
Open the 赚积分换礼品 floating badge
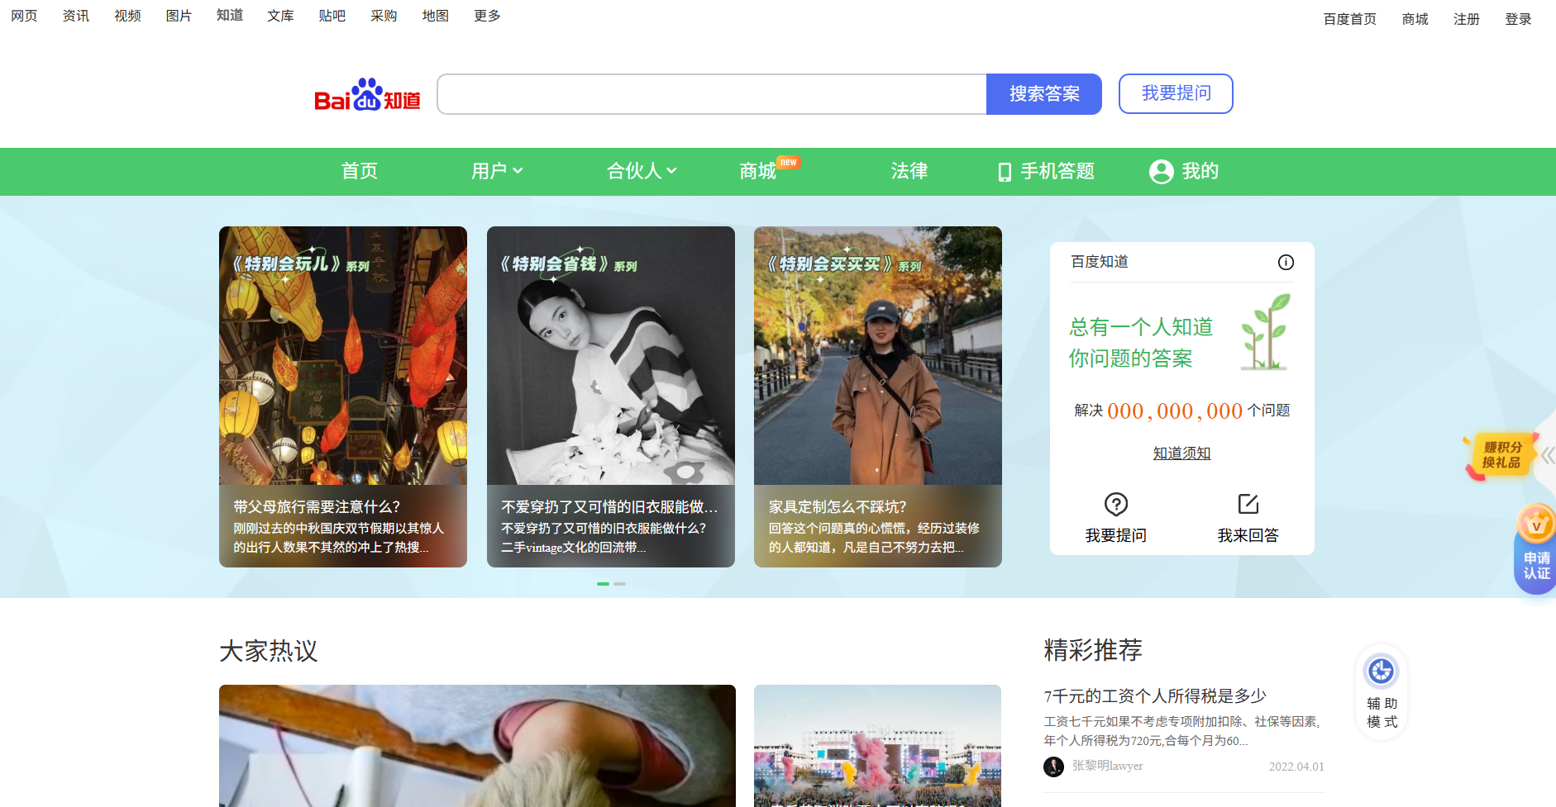(x=1501, y=455)
